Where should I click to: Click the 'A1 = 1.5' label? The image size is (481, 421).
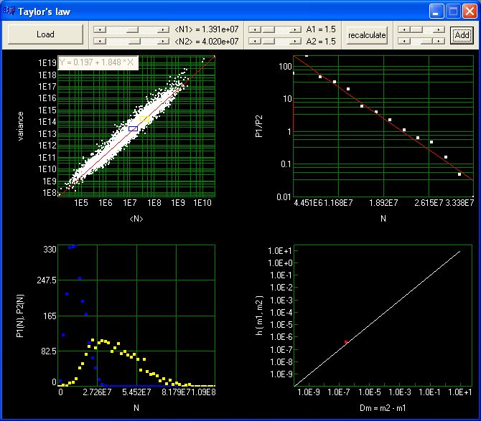321,29
